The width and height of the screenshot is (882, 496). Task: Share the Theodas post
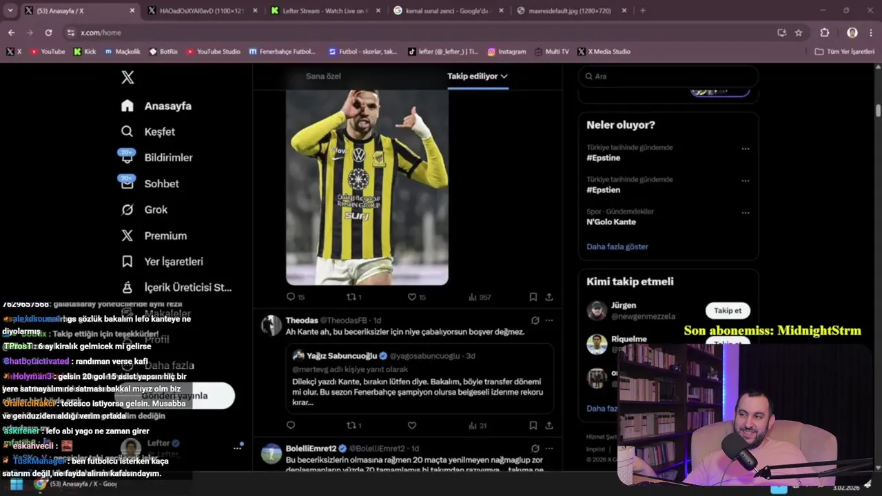coord(549,425)
